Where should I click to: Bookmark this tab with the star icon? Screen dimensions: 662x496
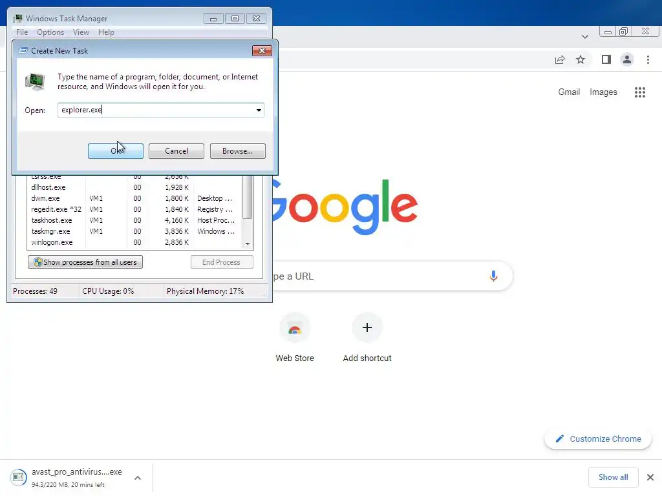click(x=581, y=60)
